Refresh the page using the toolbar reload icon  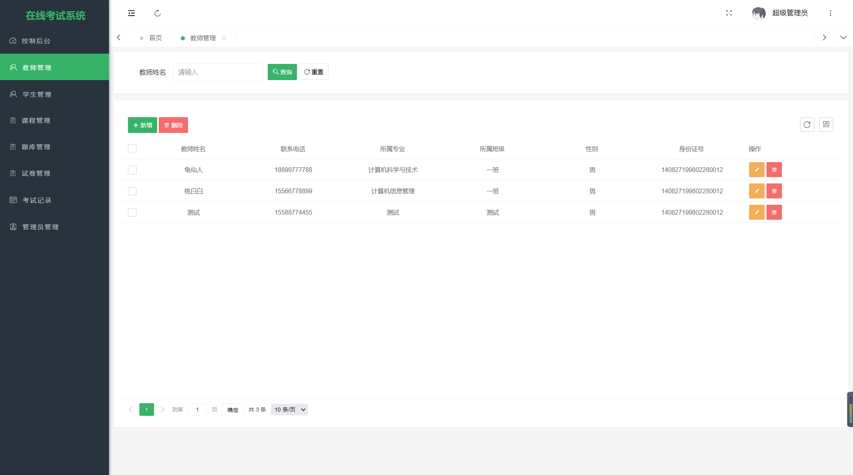[x=158, y=13]
